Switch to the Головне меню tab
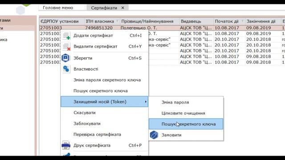 point(58,8)
